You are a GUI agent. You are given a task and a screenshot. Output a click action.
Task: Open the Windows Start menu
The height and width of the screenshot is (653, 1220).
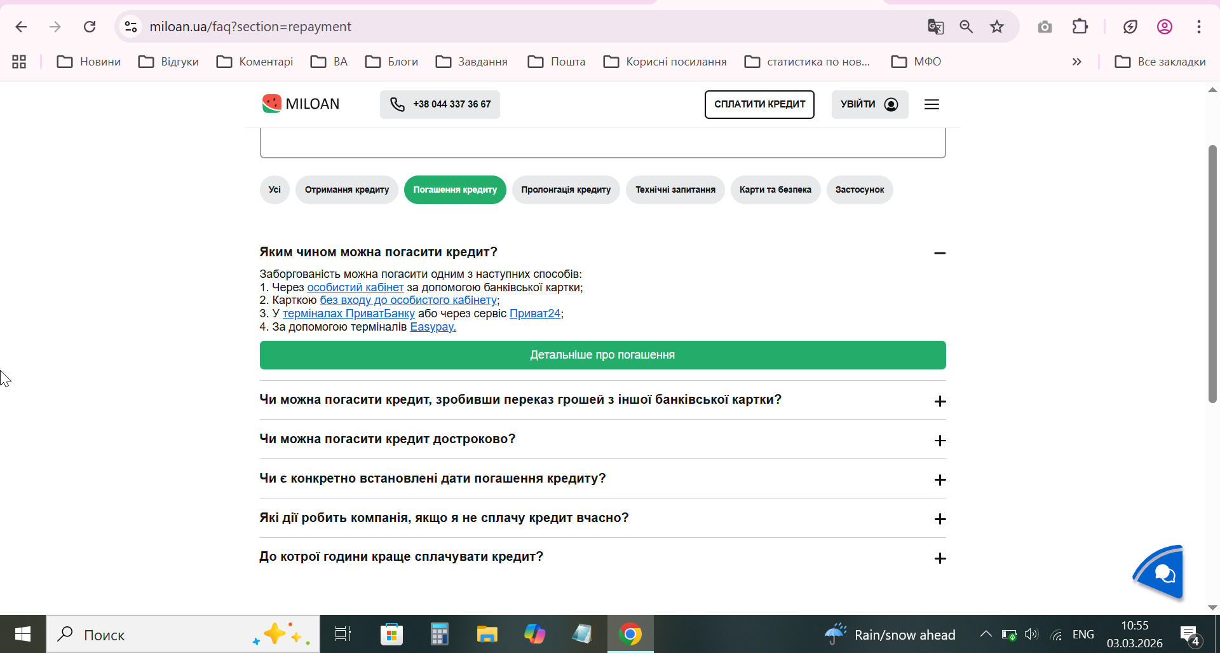[x=23, y=634]
